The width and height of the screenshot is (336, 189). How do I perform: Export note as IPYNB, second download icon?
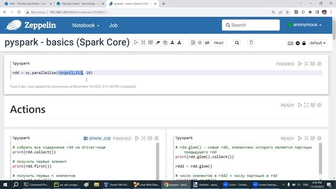point(180,43)
